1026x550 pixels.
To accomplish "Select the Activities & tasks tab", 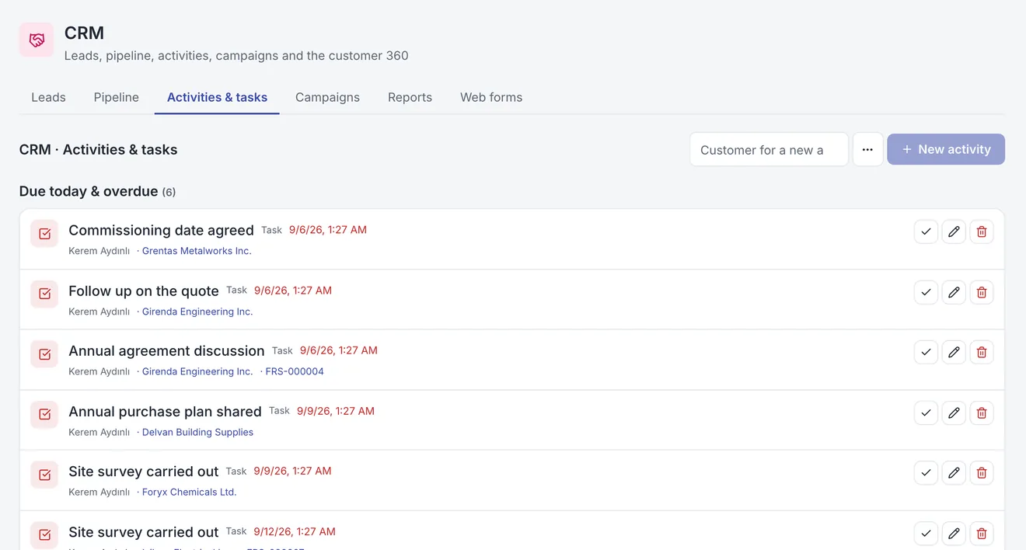I will point(217,97).
